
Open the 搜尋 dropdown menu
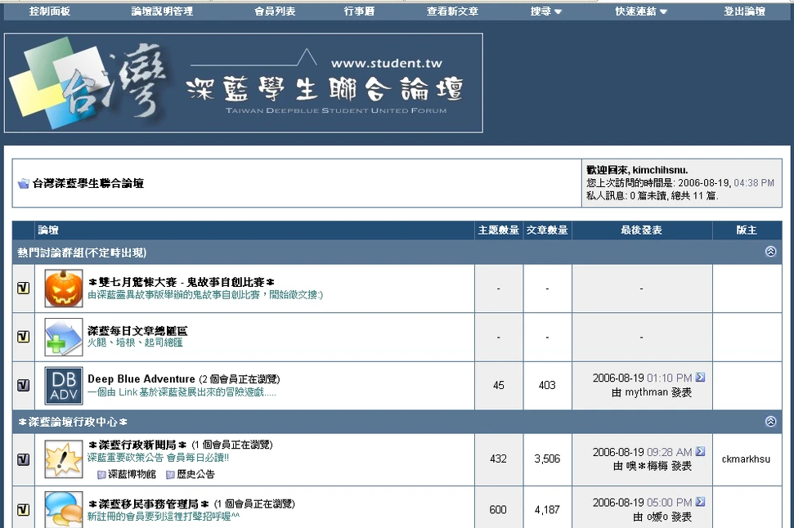[545, 11]
